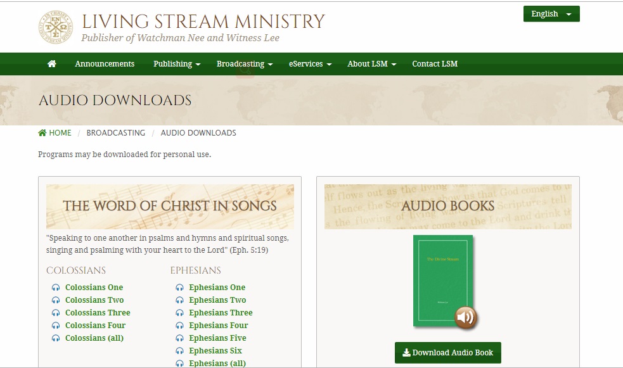Click HOME in the breadcrumb
This screenshot has width=623, height=368.
point(60,133)
